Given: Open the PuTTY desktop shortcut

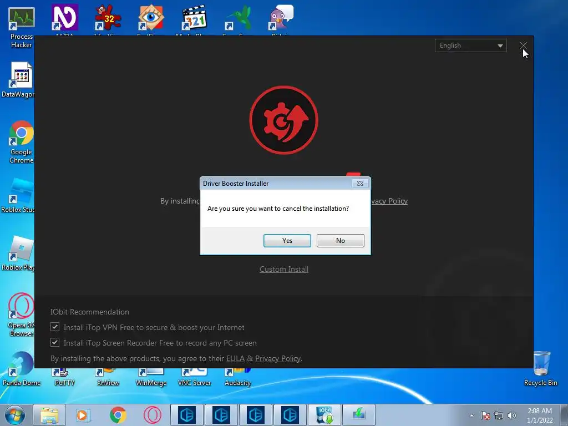Looking at the screenshot, I should (x=65, y=377).
